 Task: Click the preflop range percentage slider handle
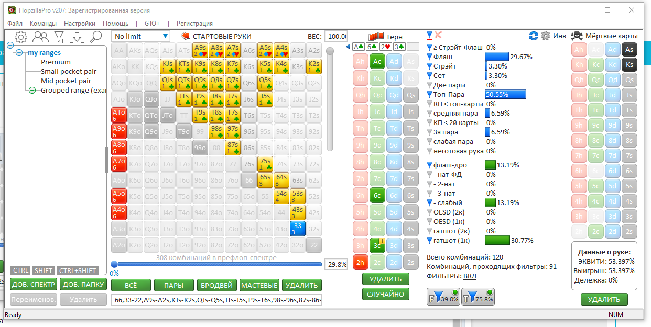click(x=114, y=264)
